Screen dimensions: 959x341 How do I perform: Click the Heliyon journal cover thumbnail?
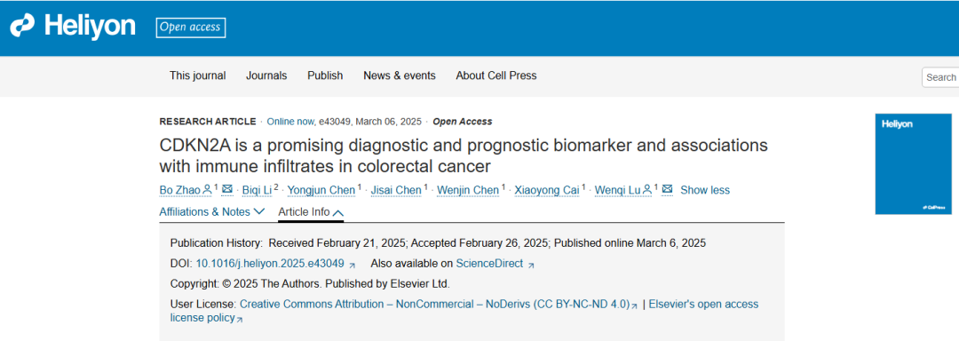point(913,163)
